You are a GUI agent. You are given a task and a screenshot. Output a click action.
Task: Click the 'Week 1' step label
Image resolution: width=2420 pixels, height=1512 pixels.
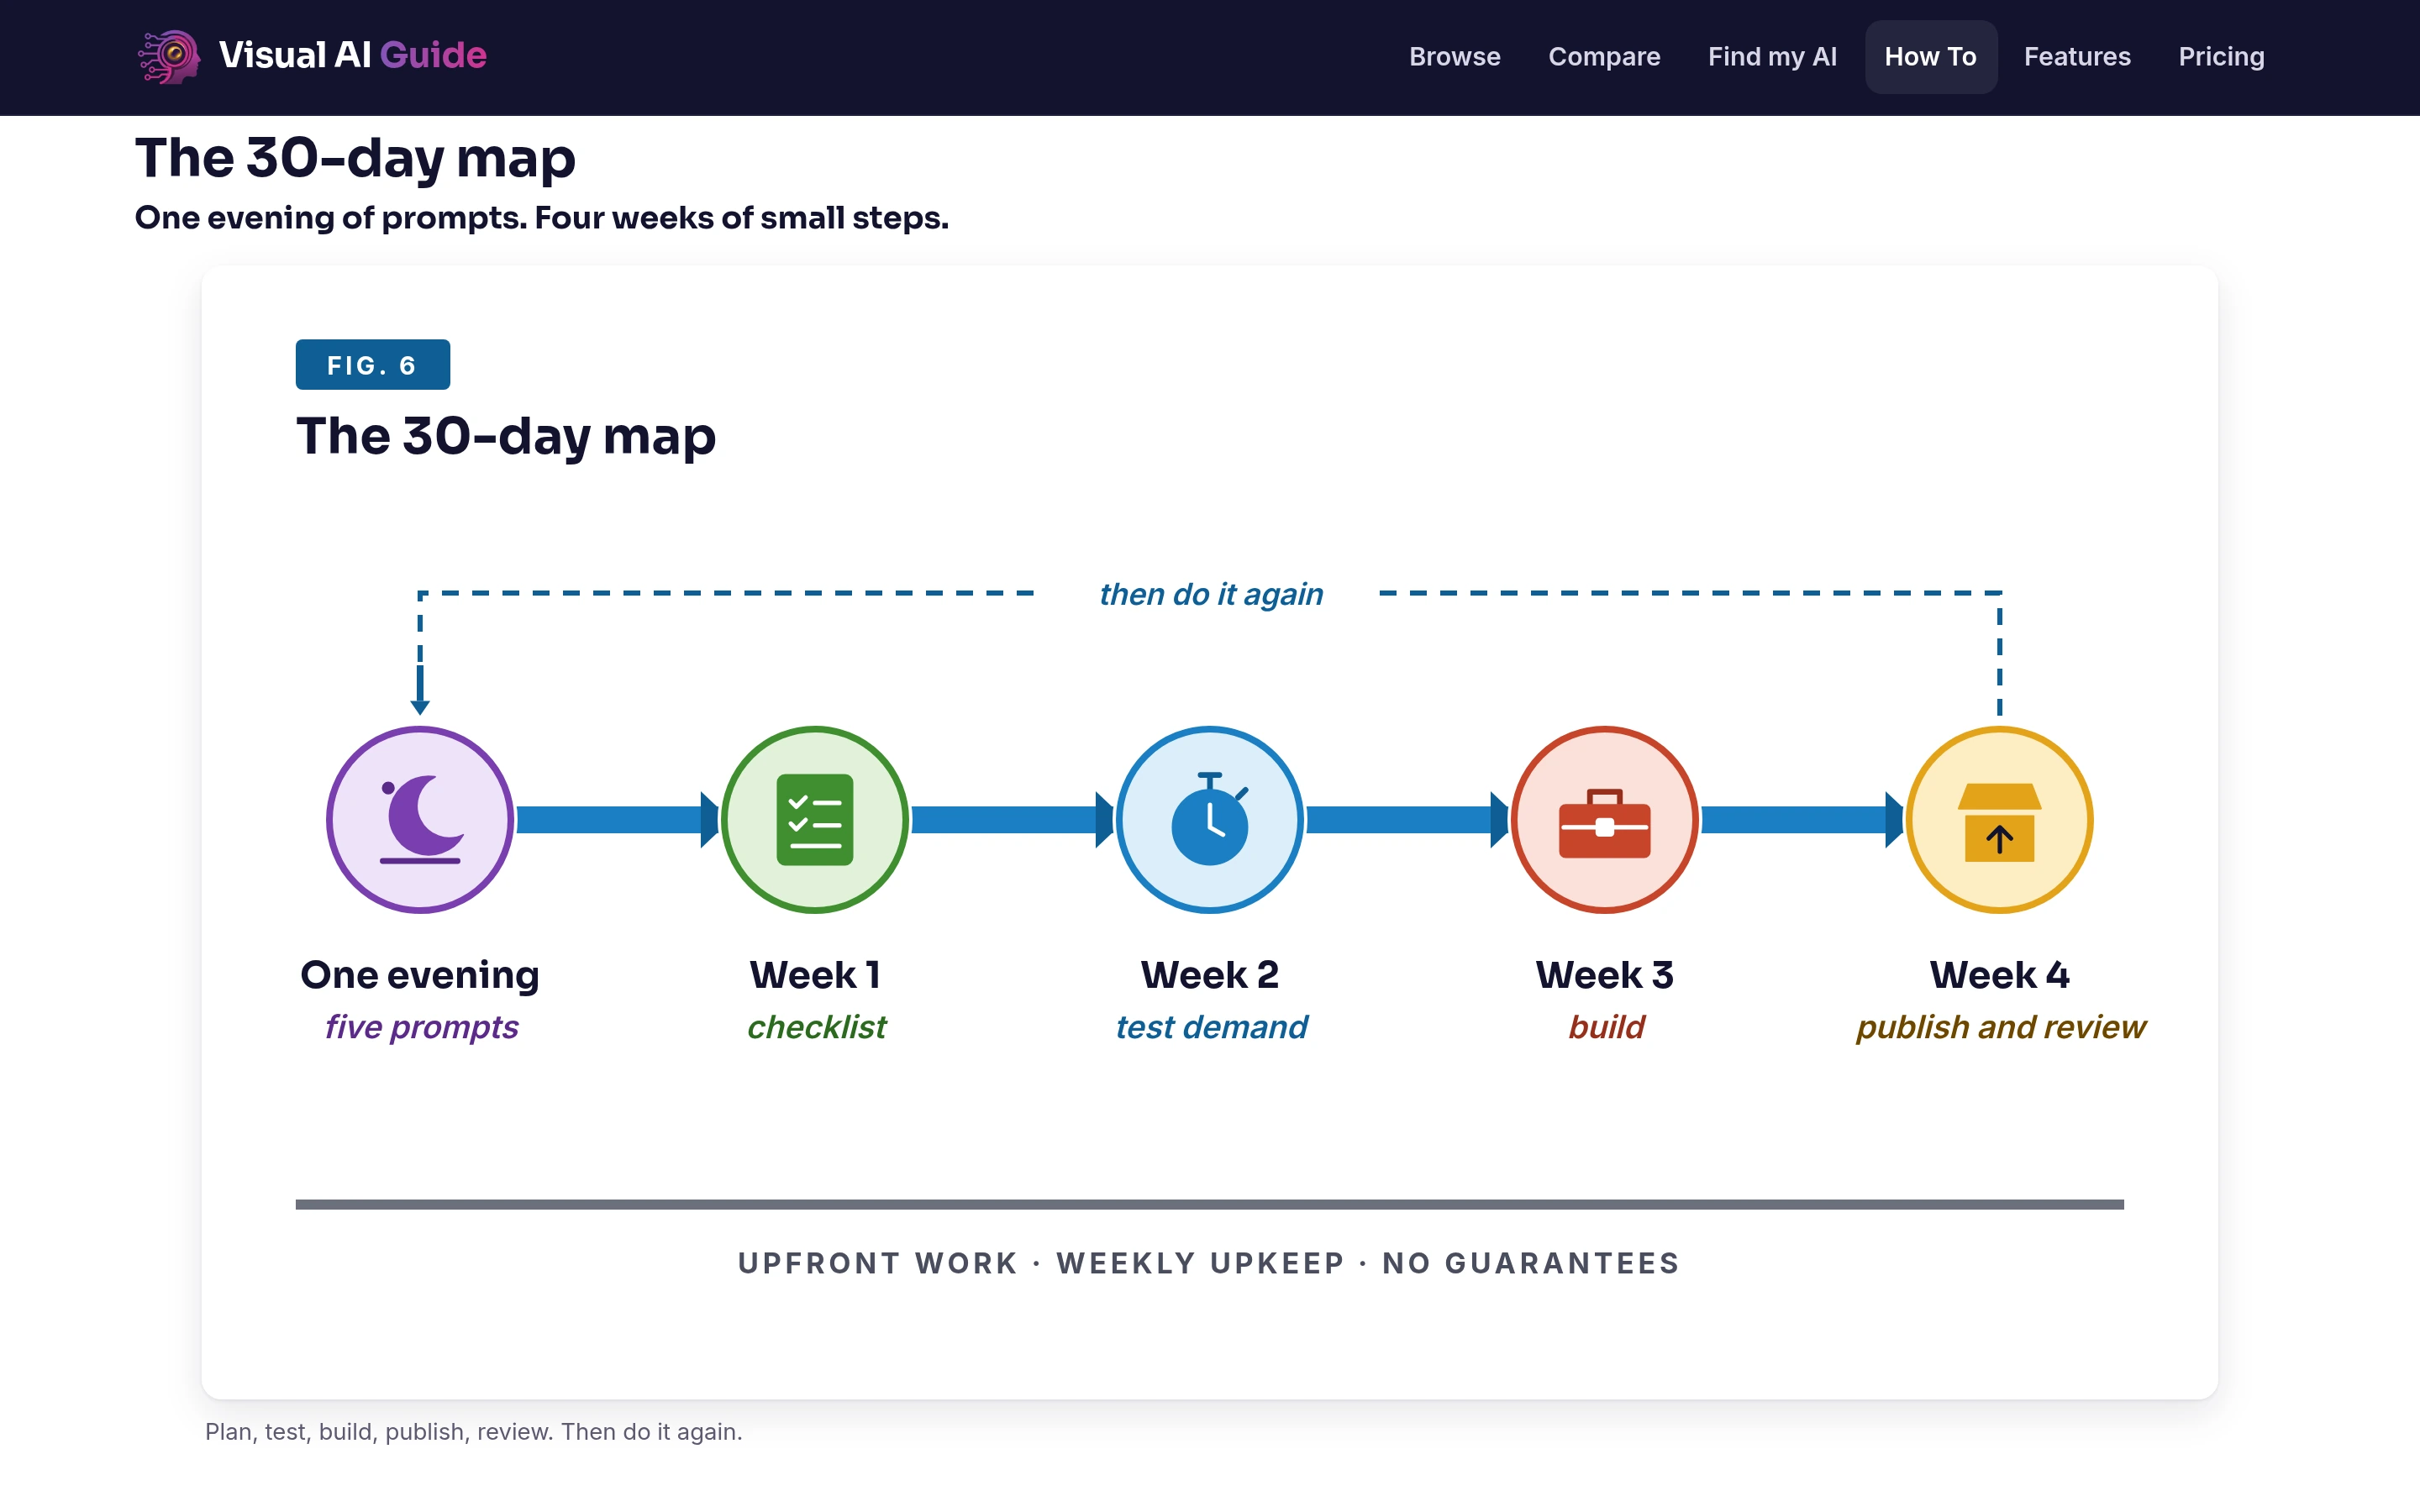(815, 975)
